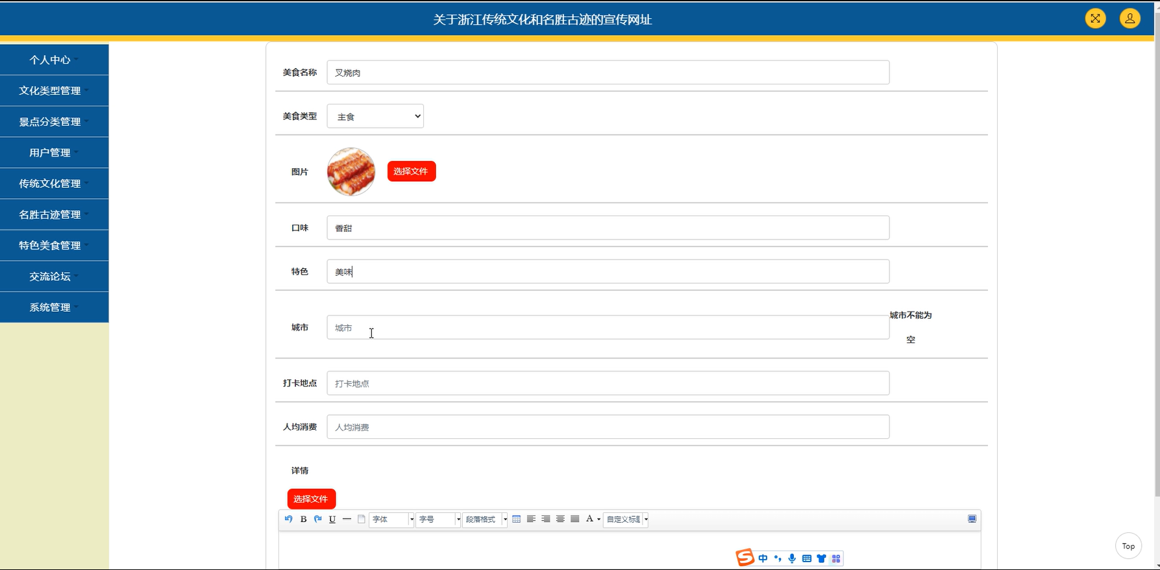Open the 字号 font size dropdown
Viewport: 1160px width, 570px height.
(438, 519)
